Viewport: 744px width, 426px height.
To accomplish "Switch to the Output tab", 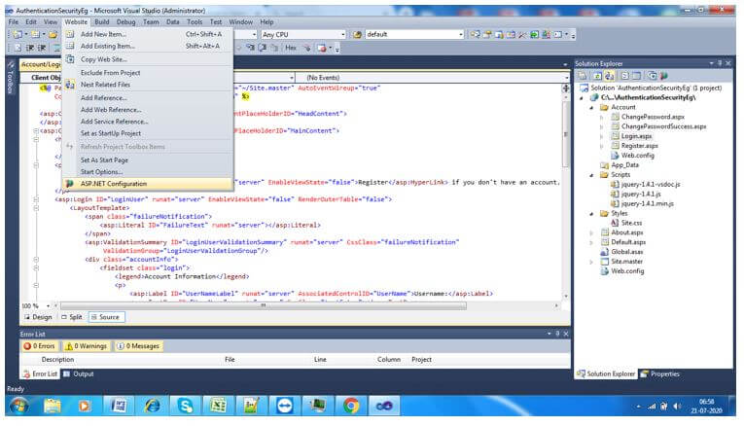I will [x=79, y=374].
